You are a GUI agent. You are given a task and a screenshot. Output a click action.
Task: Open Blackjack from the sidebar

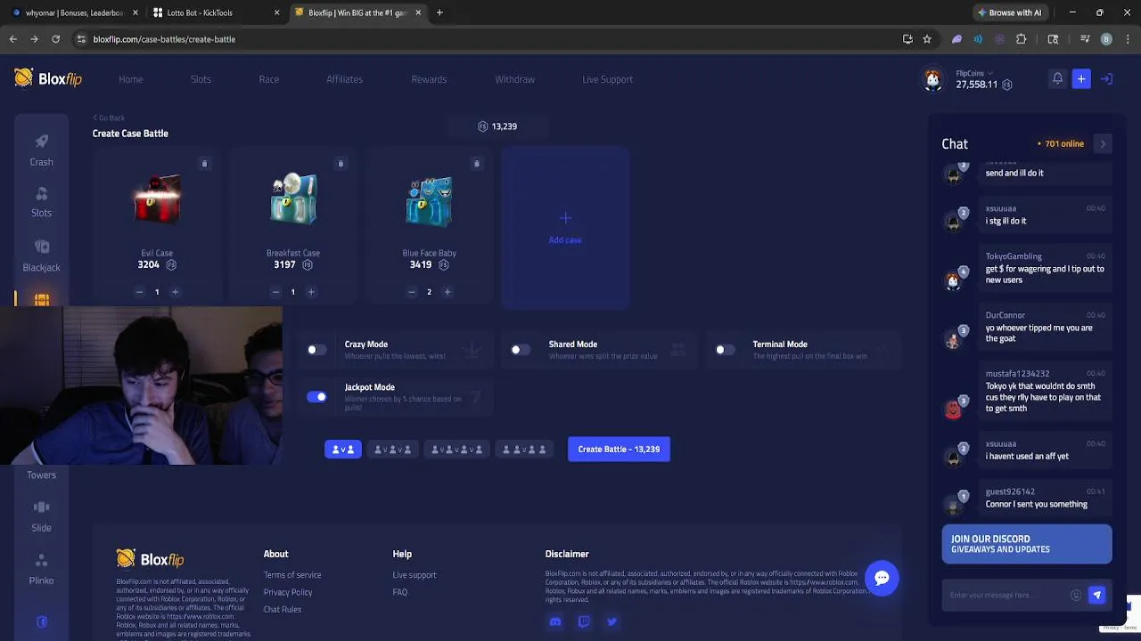point(41,256)
